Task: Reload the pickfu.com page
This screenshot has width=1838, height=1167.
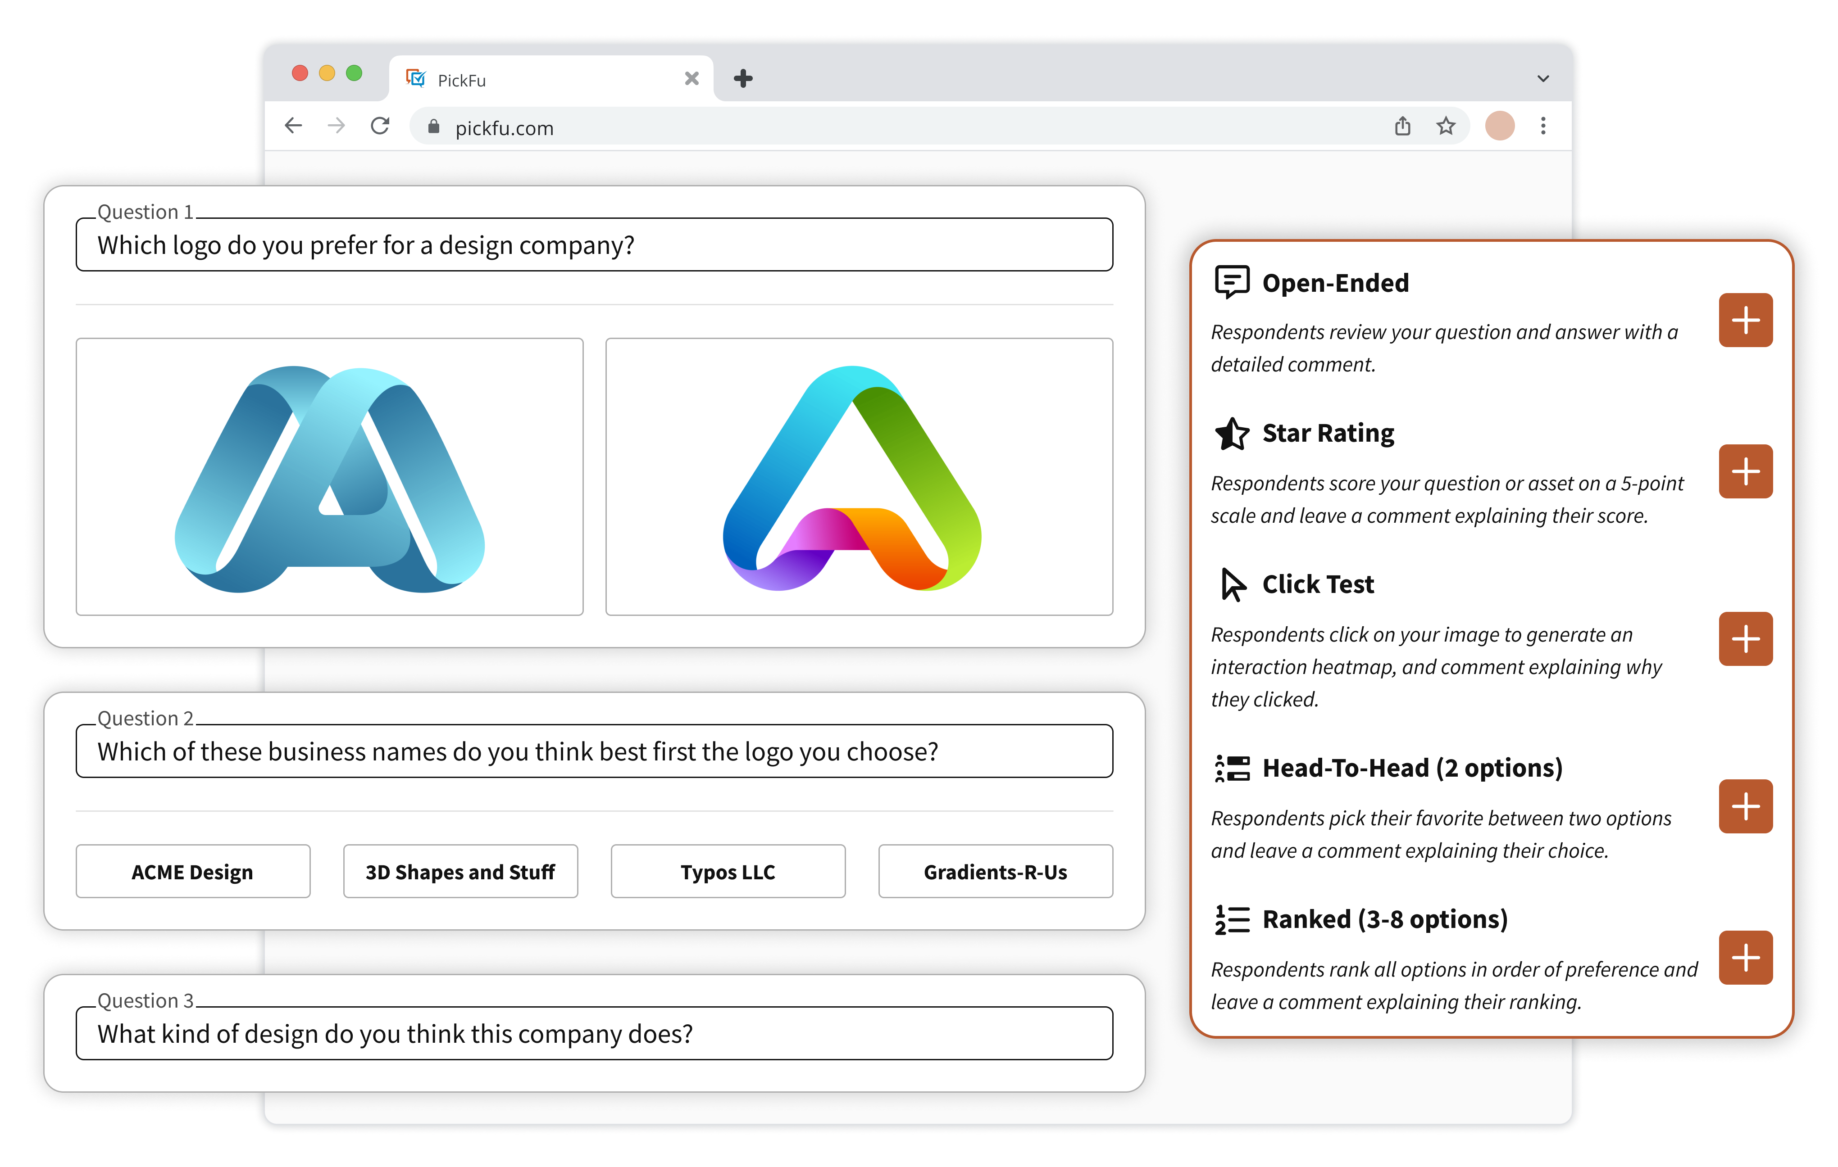Action: click(380, 127)
